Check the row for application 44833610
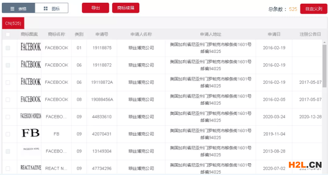Viewport: 328px width, 175px height. (8, 117)
